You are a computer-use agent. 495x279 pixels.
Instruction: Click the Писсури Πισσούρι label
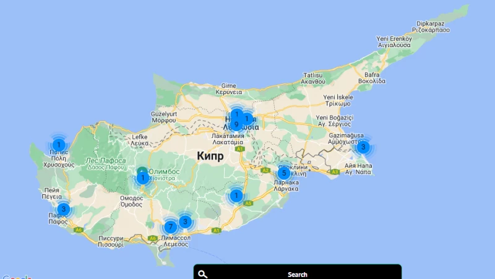pos(111,241)
